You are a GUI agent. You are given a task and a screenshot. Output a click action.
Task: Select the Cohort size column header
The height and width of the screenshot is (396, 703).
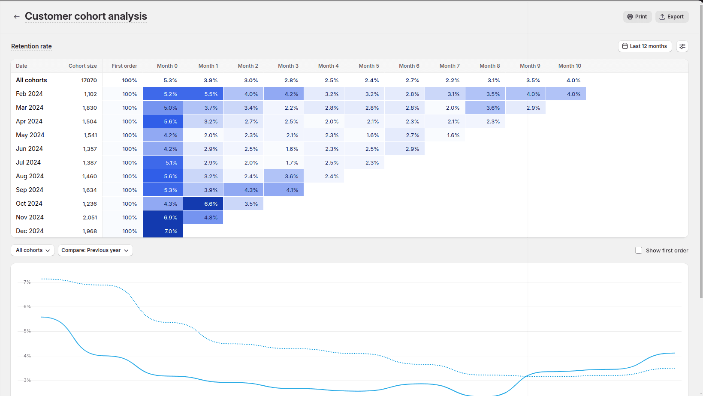[x=82, y=66]
